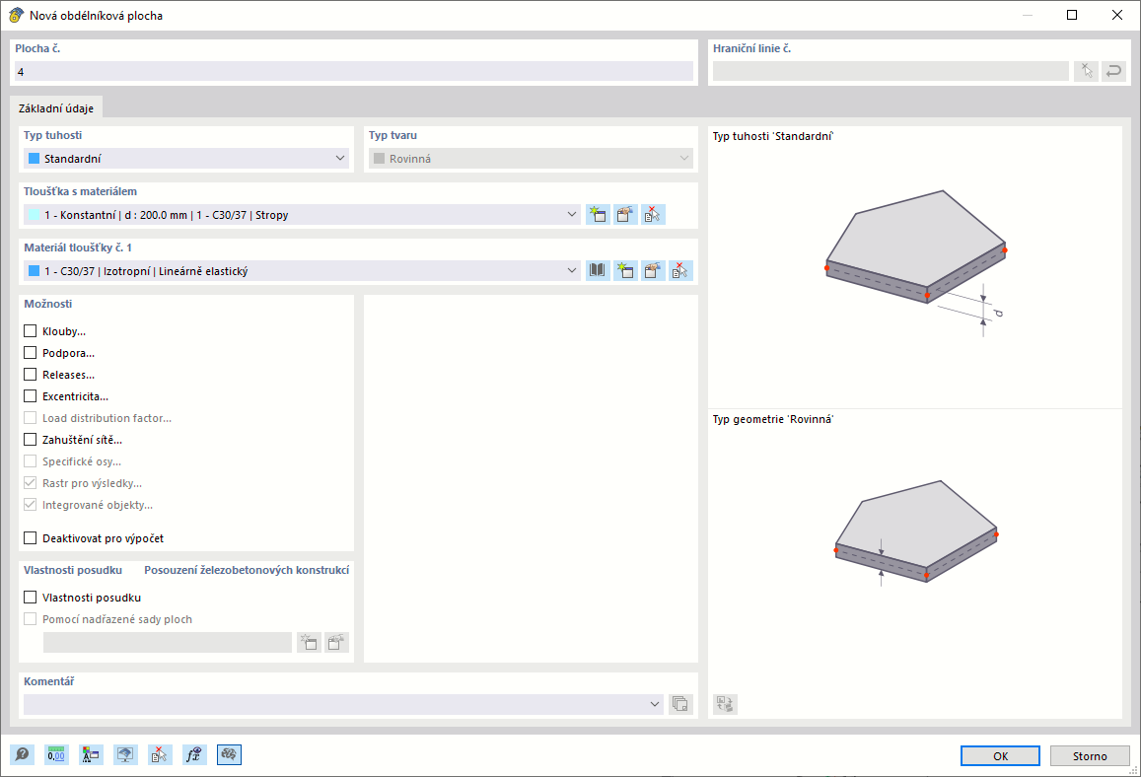Close the Nová obdélníková plocha dialog
The height and width of the screenshot is (777, 1141).
tap(1117, 15)
